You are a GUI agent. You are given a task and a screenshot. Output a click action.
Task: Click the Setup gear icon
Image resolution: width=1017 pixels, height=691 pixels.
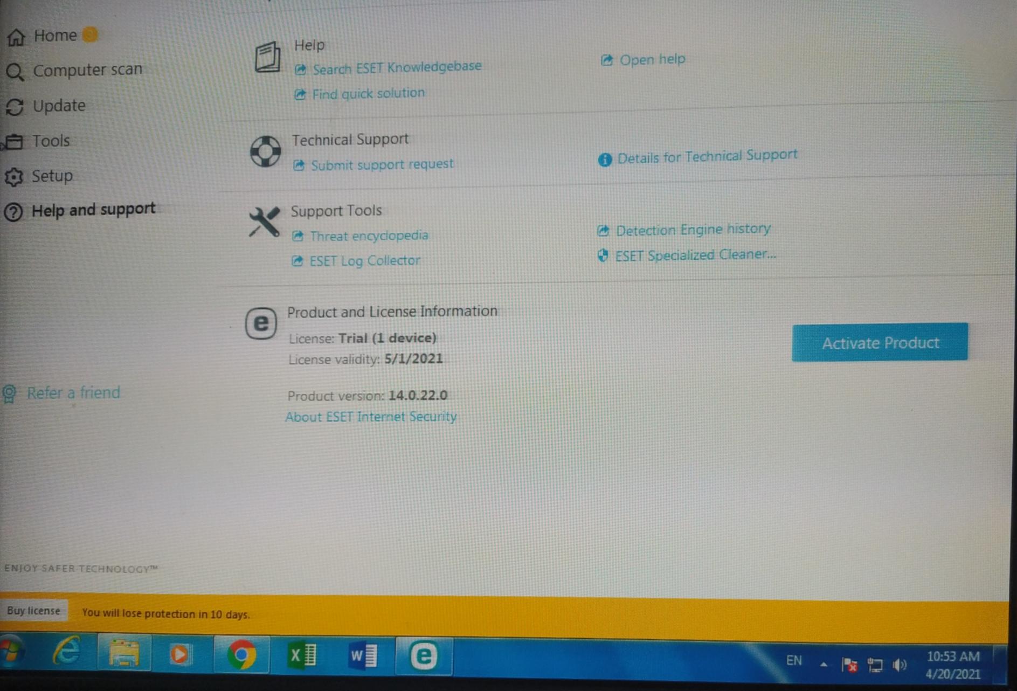(x=13, y=177)
